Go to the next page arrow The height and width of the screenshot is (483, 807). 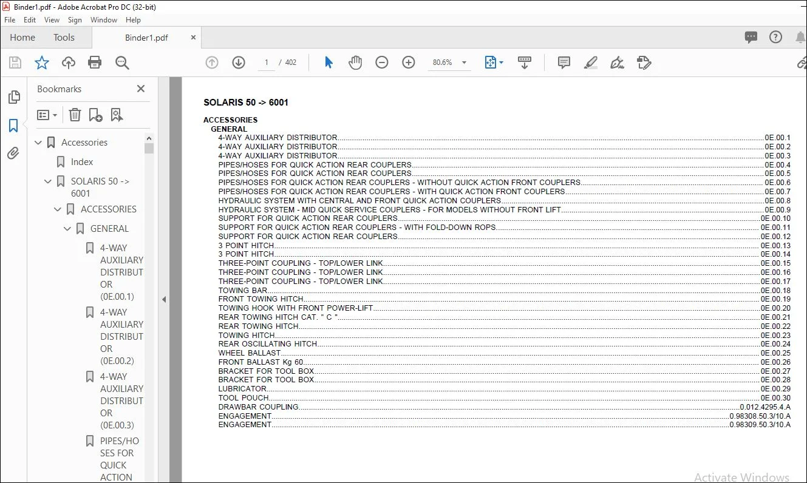pos(239,62)
